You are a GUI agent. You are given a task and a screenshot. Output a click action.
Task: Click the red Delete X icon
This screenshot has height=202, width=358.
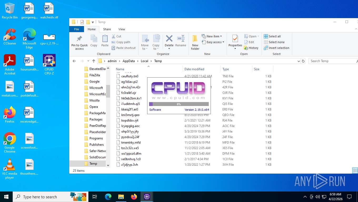click(169, 39)
